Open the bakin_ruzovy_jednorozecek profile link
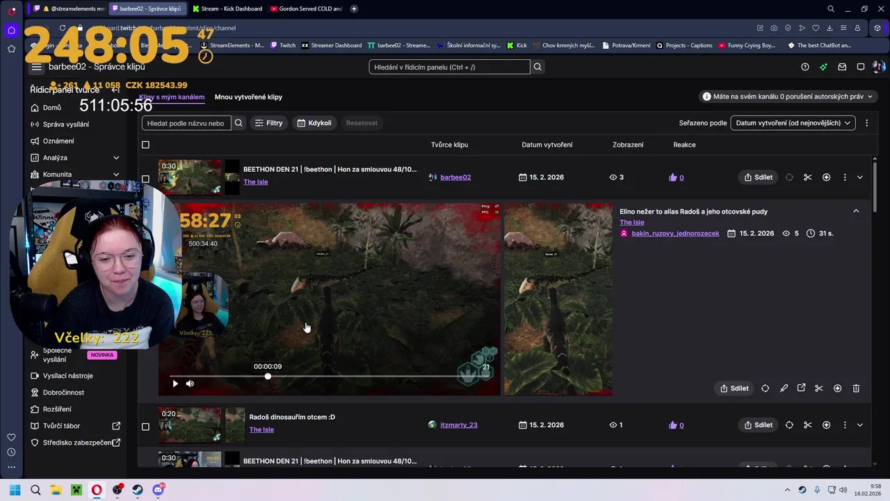Viewport: 890px width, 501px height. (x=675, y=233)
